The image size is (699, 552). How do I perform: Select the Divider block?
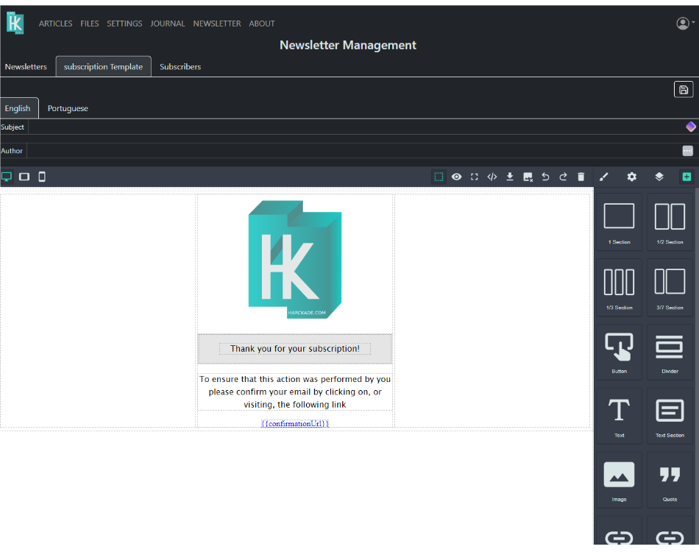(x=670, y=352)
